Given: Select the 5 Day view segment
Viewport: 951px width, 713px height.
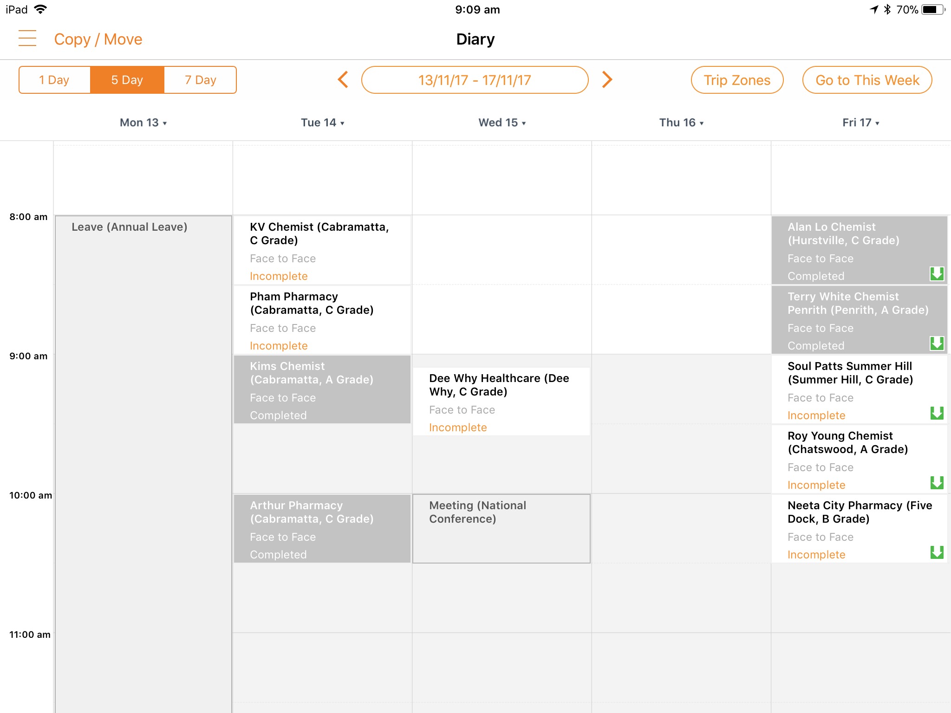Looking at the screenshot, I should point(127,80).
